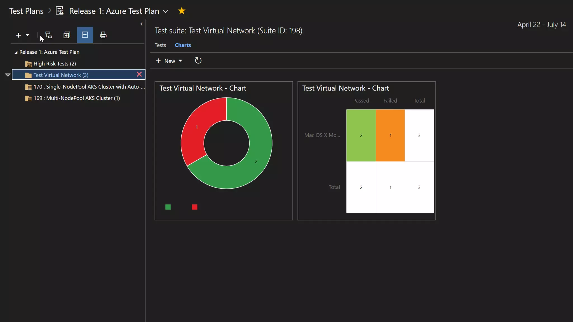This screenshot has width=573, height=322.
Task: Select the High Risk Tests suite
Action: (x=55, y=64)
